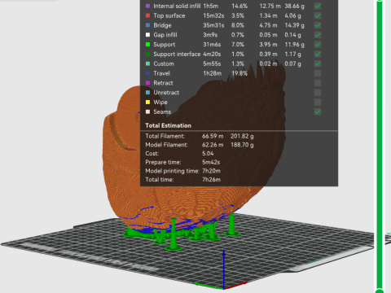The height and width of the screenshot is (293, 391).
Task: Toggle Gap infill visibility checkbox
Action: click(318, 35)
